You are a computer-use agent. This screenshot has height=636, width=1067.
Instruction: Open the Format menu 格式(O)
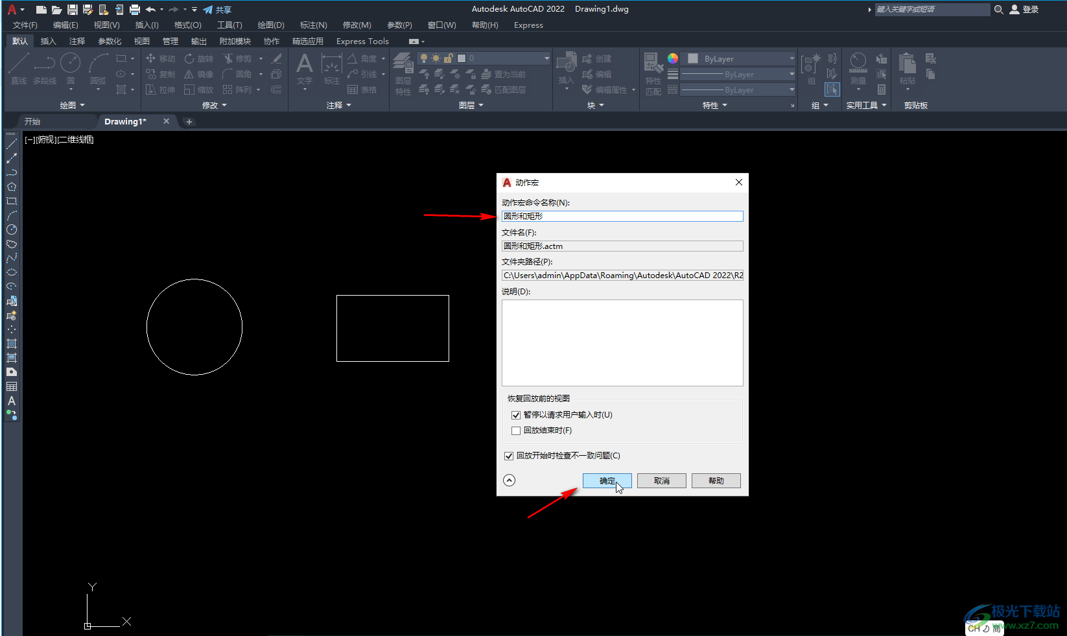coord(188,25)
